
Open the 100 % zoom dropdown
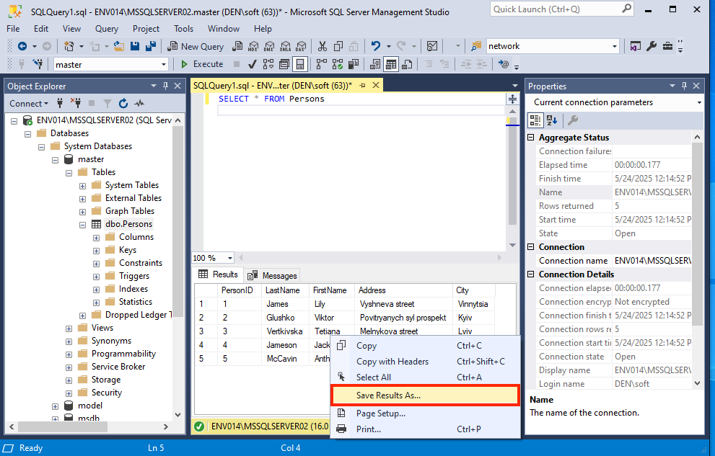tap(230, 258)
